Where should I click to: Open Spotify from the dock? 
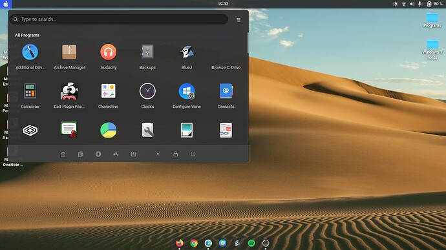(x=251, y=243)
